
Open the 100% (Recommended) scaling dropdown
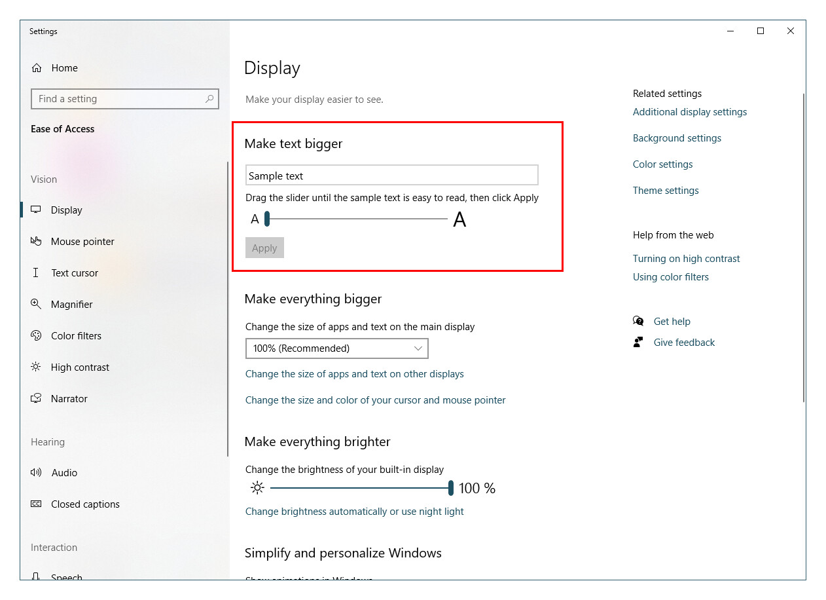(336, 348)
